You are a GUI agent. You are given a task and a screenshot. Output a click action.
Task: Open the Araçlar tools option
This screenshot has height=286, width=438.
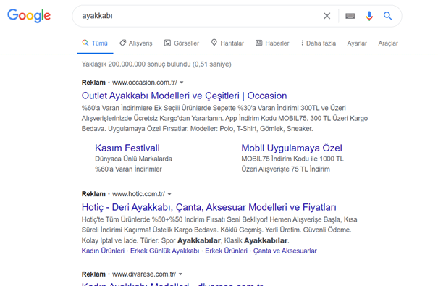click(388, 43)
